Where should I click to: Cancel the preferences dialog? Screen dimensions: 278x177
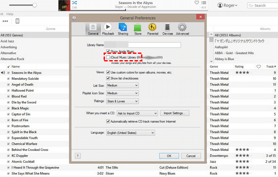coord(191,156)
